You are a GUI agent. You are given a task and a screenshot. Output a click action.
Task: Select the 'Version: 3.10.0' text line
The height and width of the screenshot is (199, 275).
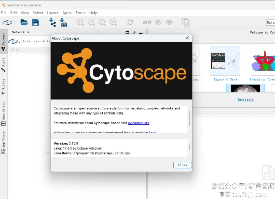[x=66, y=143]
